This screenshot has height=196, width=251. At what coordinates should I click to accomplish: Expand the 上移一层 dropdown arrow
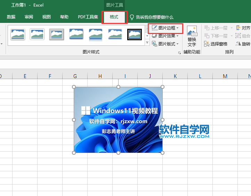click(x=232, y=28)
